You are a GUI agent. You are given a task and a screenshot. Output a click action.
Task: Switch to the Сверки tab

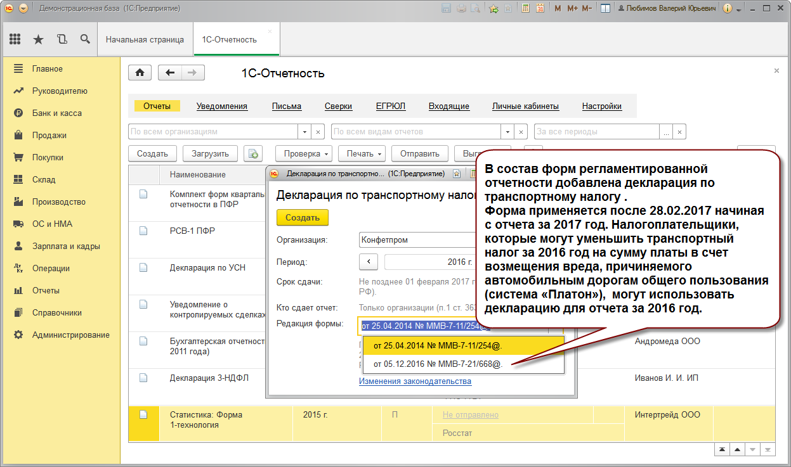point(338,106)
